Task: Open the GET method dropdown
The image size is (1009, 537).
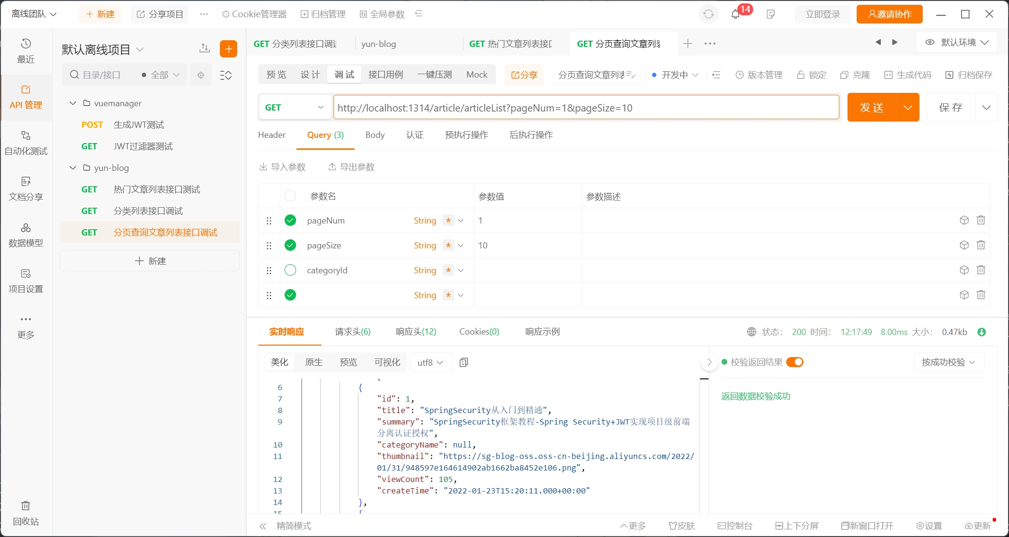Action: point(295,107)
